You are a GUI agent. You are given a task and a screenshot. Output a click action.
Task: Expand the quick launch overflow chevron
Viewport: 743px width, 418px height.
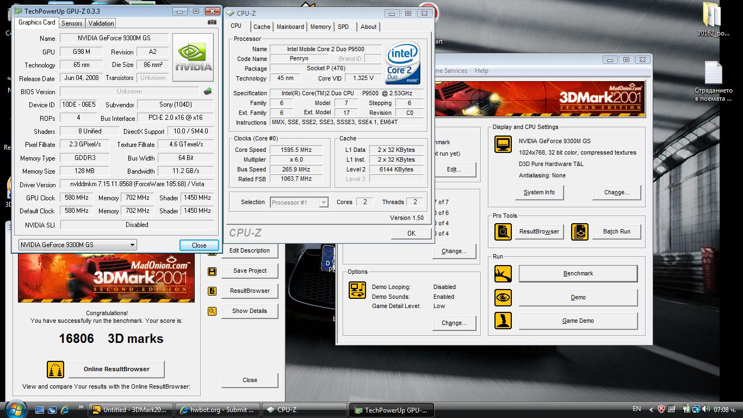point(81,407)
